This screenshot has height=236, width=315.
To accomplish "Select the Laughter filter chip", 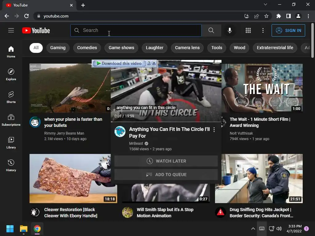I will pos(154,48).
